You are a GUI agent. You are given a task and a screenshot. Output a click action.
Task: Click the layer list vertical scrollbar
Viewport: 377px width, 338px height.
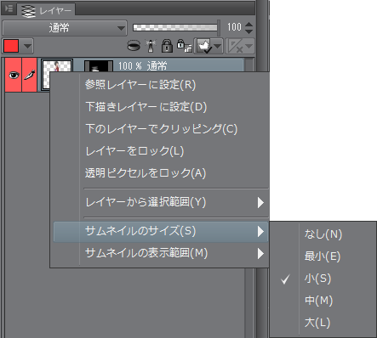(x=249, y=303)
